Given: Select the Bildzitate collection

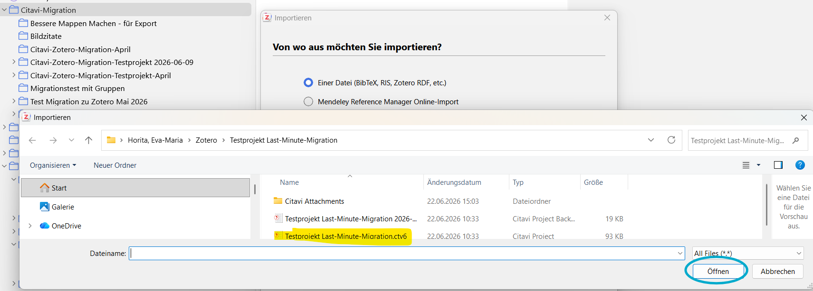Looking at the screenshot, I should click(46, 36).
